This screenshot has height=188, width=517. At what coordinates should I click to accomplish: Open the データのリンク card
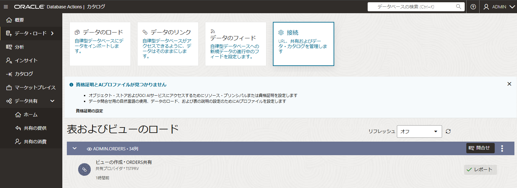click(x=168, y=44)
